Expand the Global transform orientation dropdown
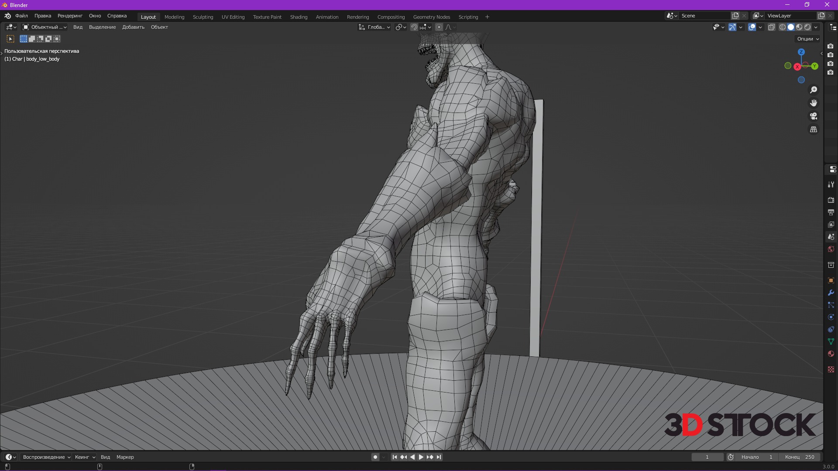838x471 pixels. coord(374,27)
